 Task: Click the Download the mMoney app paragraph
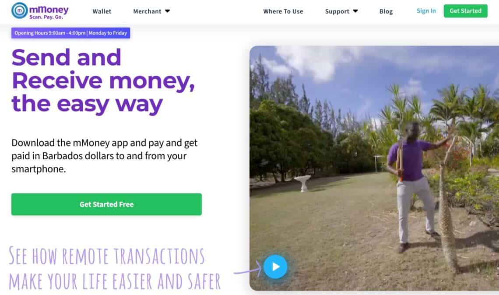point(104,156)
